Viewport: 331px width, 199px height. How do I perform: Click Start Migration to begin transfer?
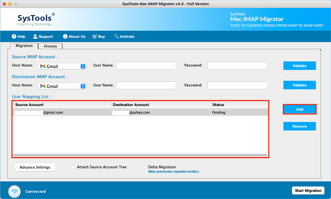[308, 190]
